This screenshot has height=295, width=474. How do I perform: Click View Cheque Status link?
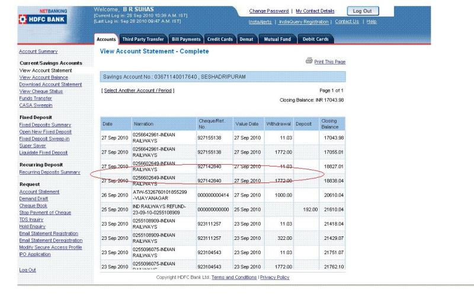click(41, 91)
